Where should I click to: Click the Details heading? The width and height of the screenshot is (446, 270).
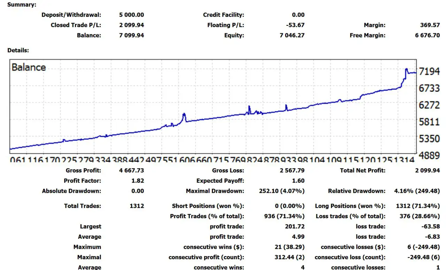click(18, 50)
